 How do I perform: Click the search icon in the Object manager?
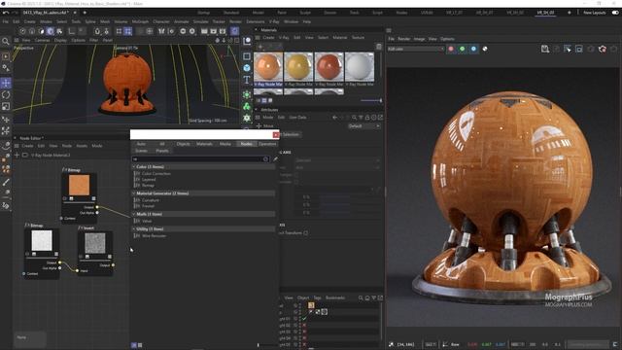coord(361,297)
